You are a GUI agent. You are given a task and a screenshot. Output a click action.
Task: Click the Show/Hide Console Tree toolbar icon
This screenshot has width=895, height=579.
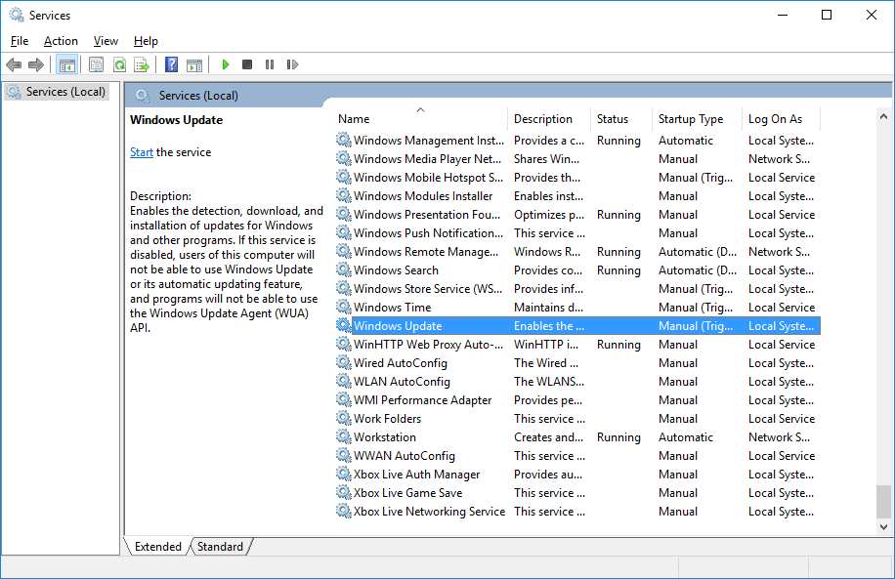[x=66, y=64]
